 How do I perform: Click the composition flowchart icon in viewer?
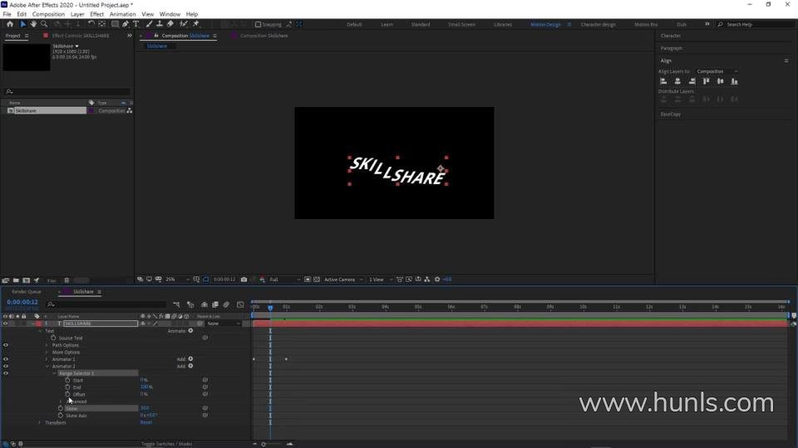pos(427,280)
